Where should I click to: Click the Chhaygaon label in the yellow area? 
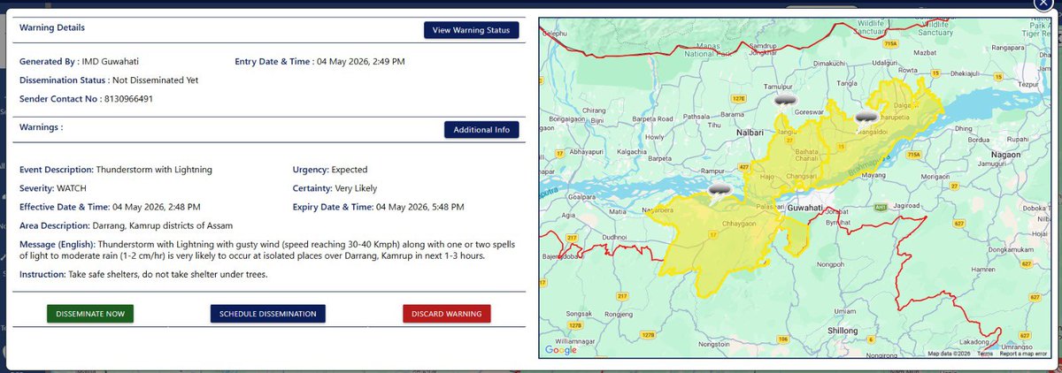737,225
